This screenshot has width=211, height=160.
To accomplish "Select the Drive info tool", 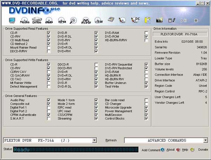I will 37,20.
